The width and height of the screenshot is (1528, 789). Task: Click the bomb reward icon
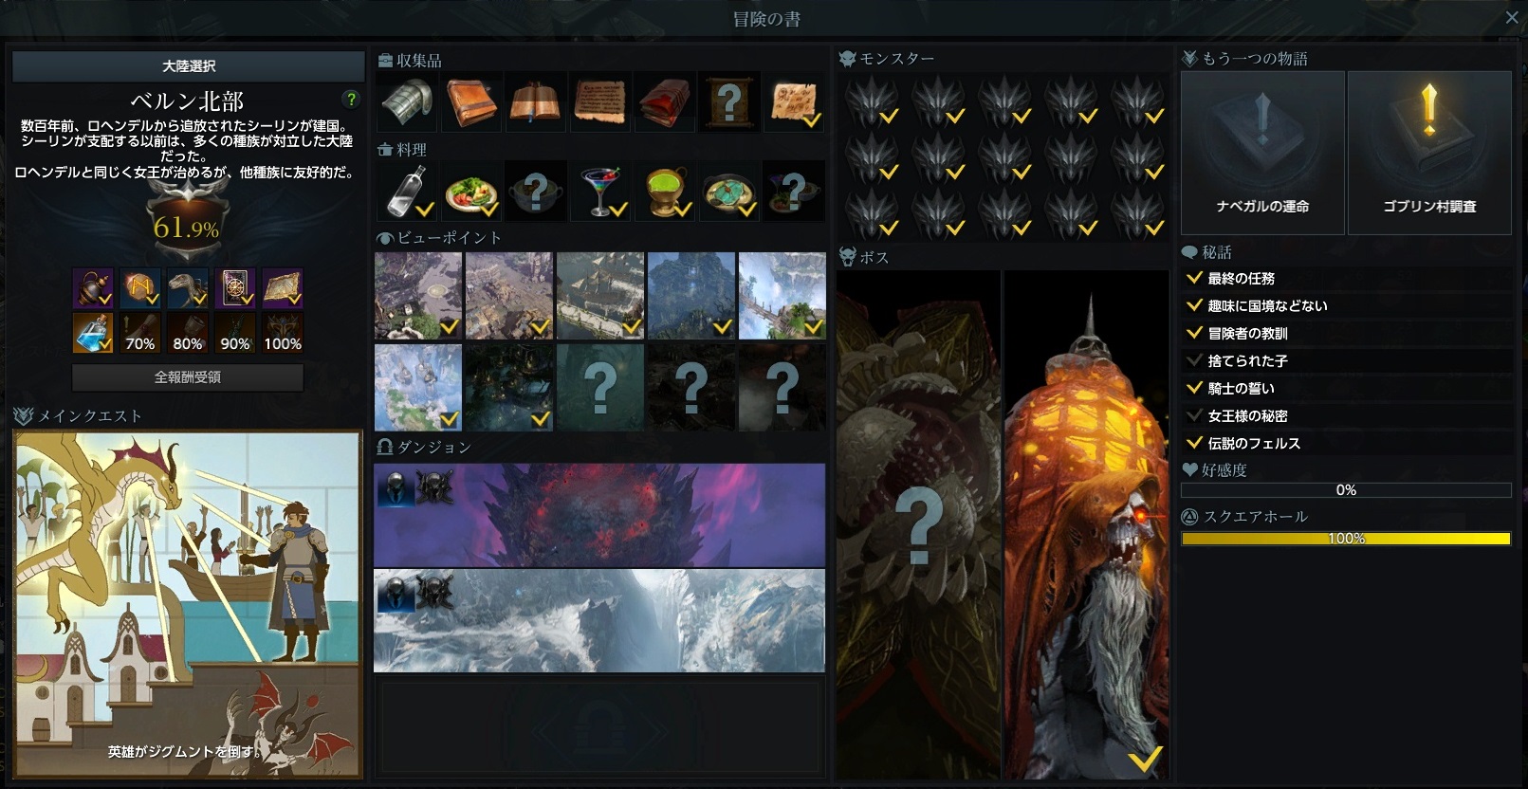[x=93, y=288]
